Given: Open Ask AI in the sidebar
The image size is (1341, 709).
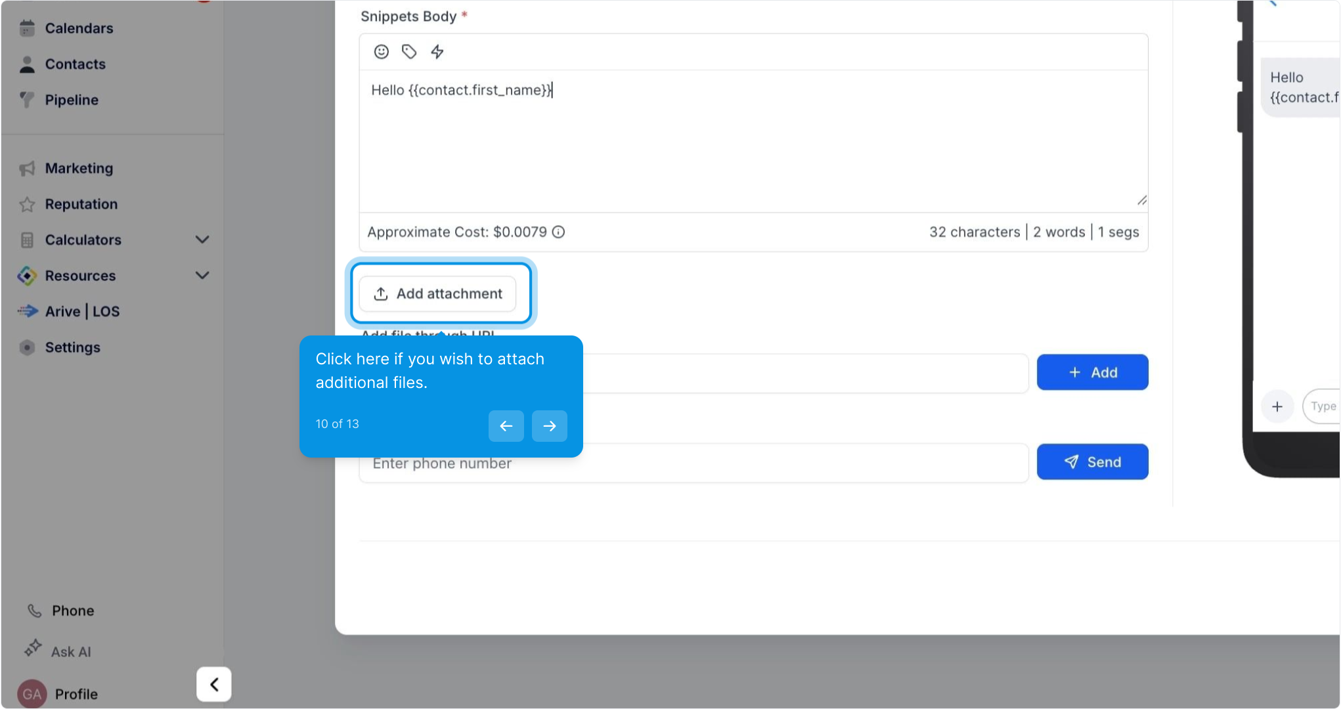Looking at the screenshot, I should tap(71, 652).
